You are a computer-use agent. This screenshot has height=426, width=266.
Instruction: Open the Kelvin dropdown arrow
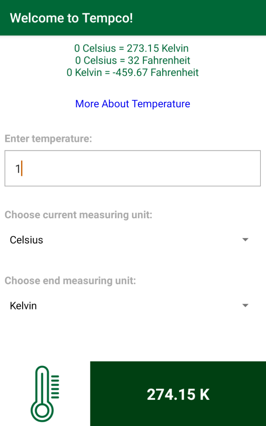[245, 305]
